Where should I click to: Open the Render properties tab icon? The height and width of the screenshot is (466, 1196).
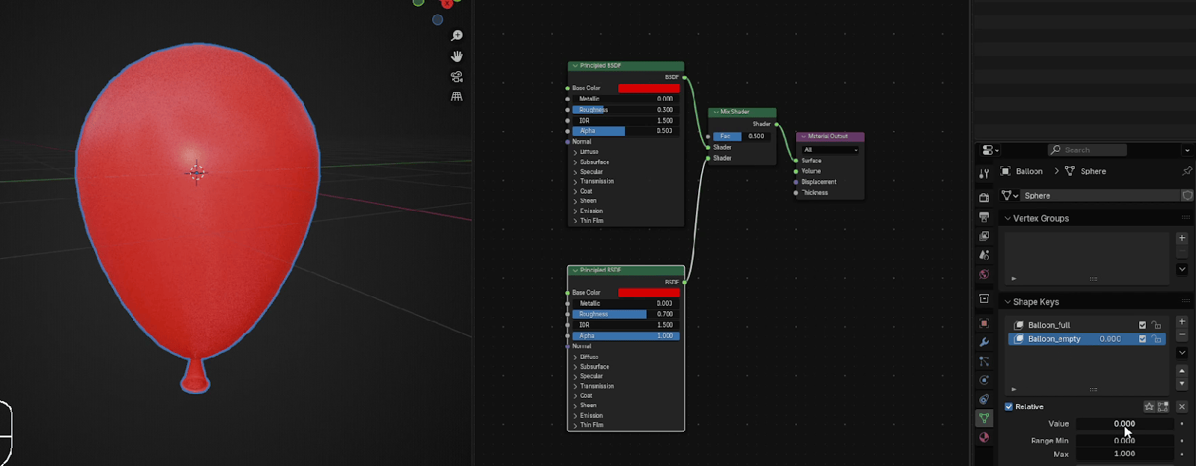pyautogui.click(x=984, y=197)
